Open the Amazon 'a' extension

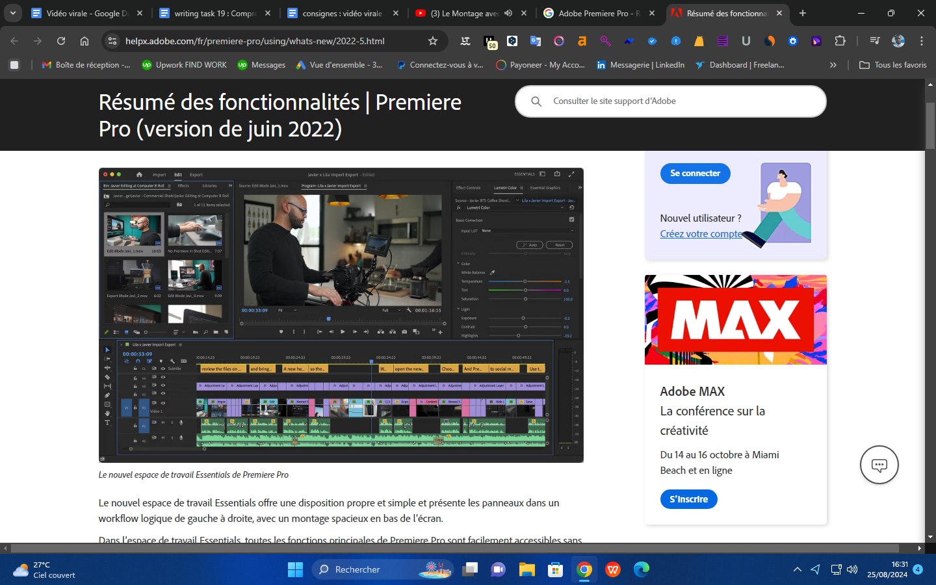pyautogui.click(x=582, y=41)
